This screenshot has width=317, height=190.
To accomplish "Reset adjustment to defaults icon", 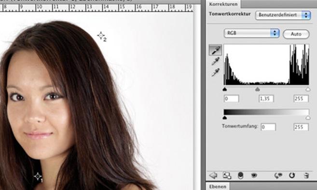I will [x=292, y=175].
